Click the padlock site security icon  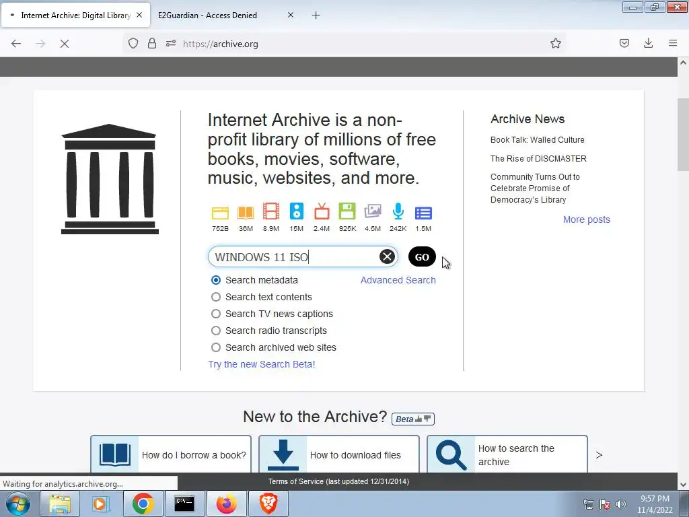point(152,43)
